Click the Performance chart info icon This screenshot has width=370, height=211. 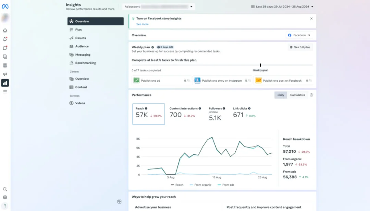pyautogui.click(x=311, y=95)
